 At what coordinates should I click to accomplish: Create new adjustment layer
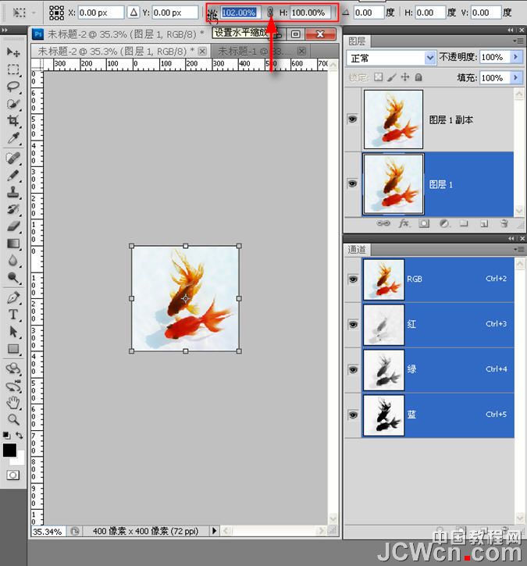(444, 223)
